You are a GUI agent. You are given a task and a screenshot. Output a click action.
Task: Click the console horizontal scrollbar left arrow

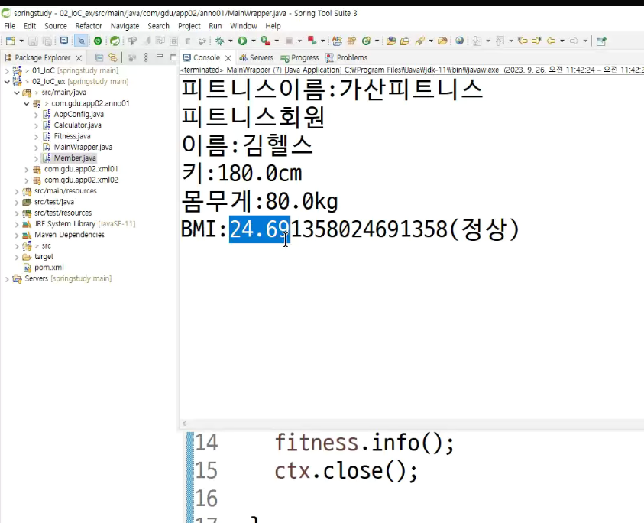(x=184, y=424)
